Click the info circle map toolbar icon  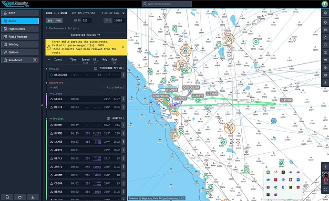coord(325,53)
